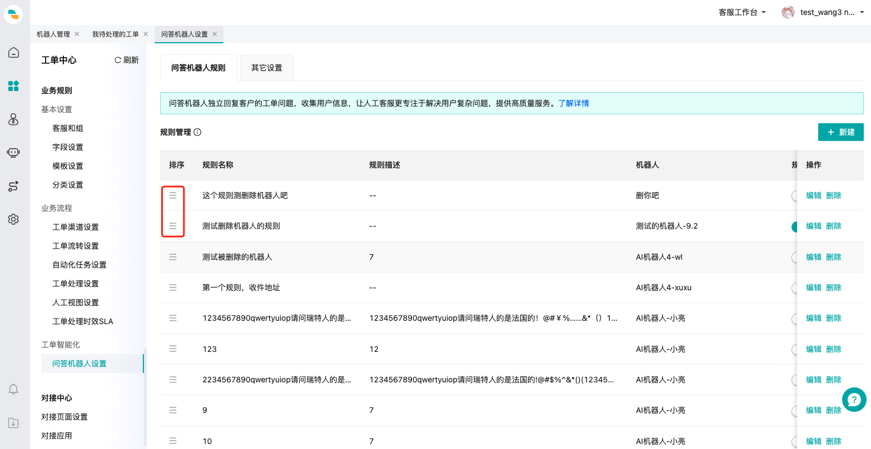The height and width of the screenshot is (449, 871).
Task: Open the green apps grid icon
Action: 13,86
